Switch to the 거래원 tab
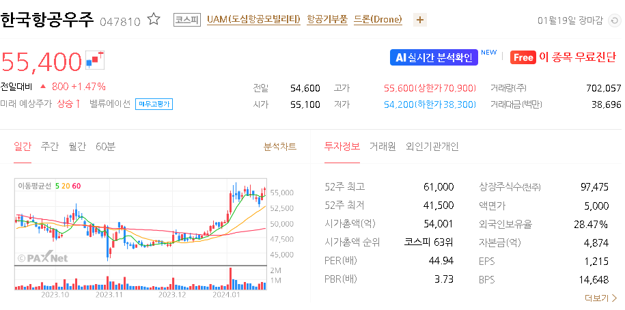 383,146
